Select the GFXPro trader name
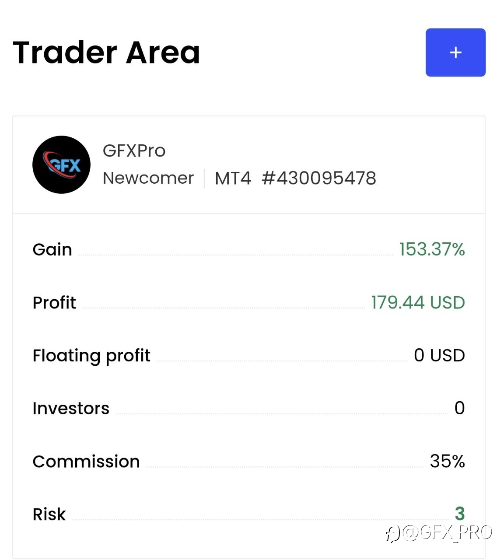497x560 pixels. point(134,151)
